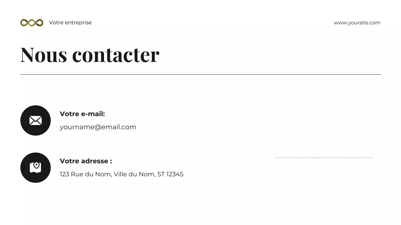Click the word 'e-mail:' in the bold label
401x225 pixels.
coord(93,114)
